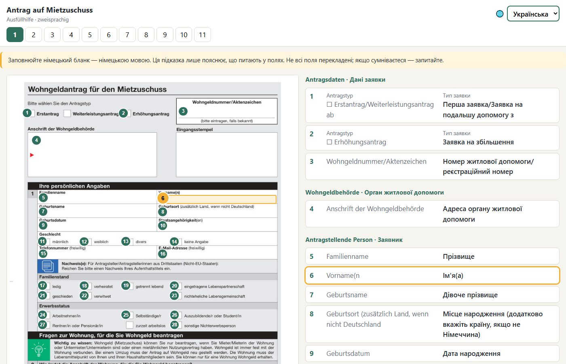
Task: Select marker 10 for Staatsangehörigkeit
Action: pyautogui.click(x=163, y=226)
